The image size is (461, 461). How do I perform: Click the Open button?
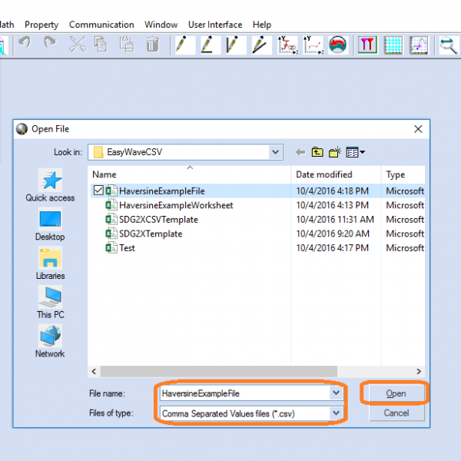396,393
